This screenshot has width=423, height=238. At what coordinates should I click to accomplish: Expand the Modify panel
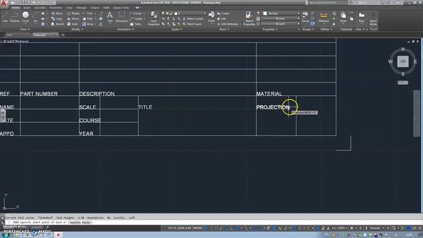point(77,29)
